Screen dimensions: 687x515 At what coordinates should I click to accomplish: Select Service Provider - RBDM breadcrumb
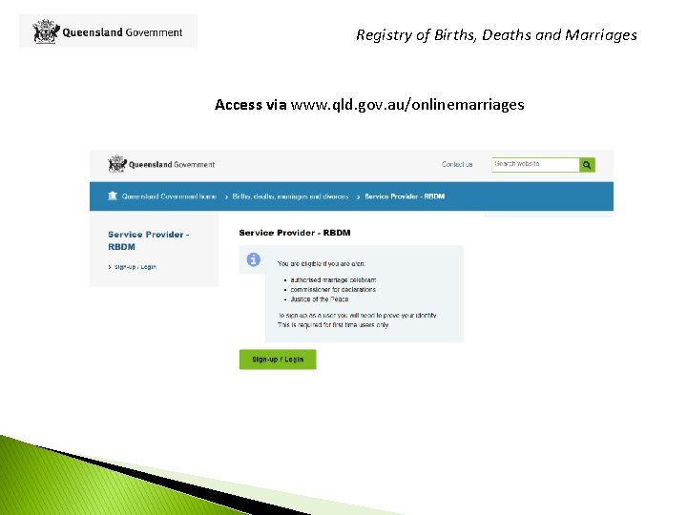pos(405,196)
